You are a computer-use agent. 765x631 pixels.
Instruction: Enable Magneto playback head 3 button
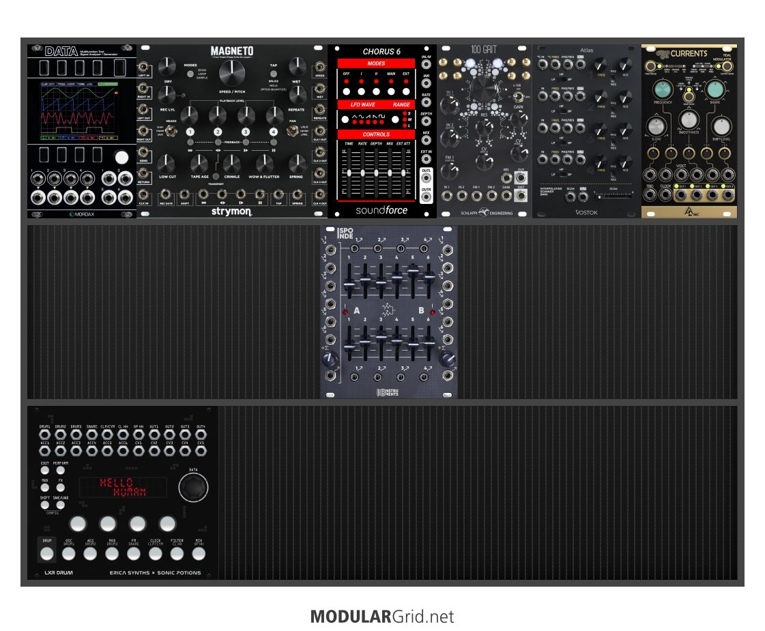[x=246, y=132]
